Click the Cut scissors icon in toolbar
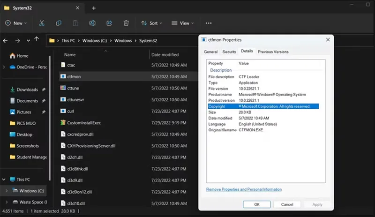 point(42,23)
